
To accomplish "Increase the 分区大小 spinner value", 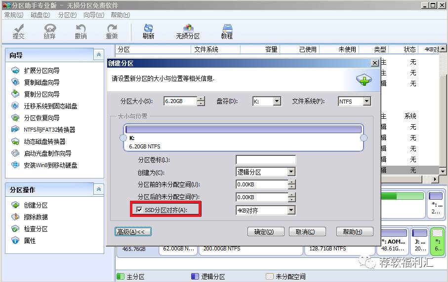I will click(201, 99).
